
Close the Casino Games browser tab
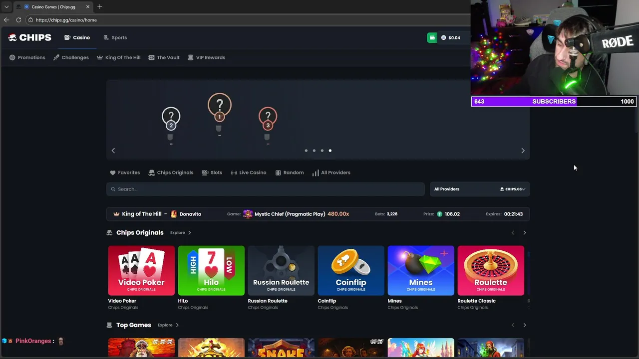[x=88, y=7]
